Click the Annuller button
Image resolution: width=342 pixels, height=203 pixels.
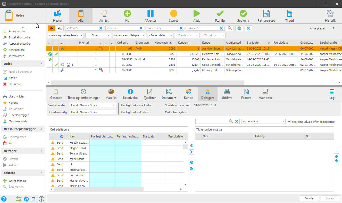[x=310, y=198]
